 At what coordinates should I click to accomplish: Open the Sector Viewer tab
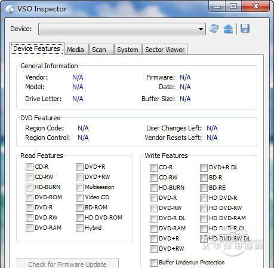click(x=165, y=50)
